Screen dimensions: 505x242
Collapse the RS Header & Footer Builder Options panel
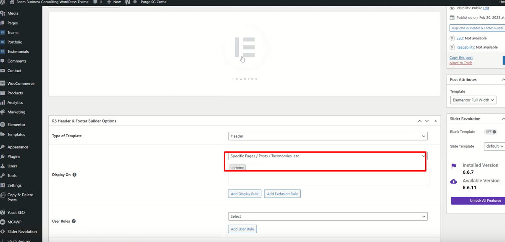pyautogui.click(x=435, y=121)
